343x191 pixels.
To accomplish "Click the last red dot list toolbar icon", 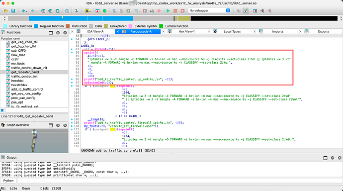I will (269, 11).
